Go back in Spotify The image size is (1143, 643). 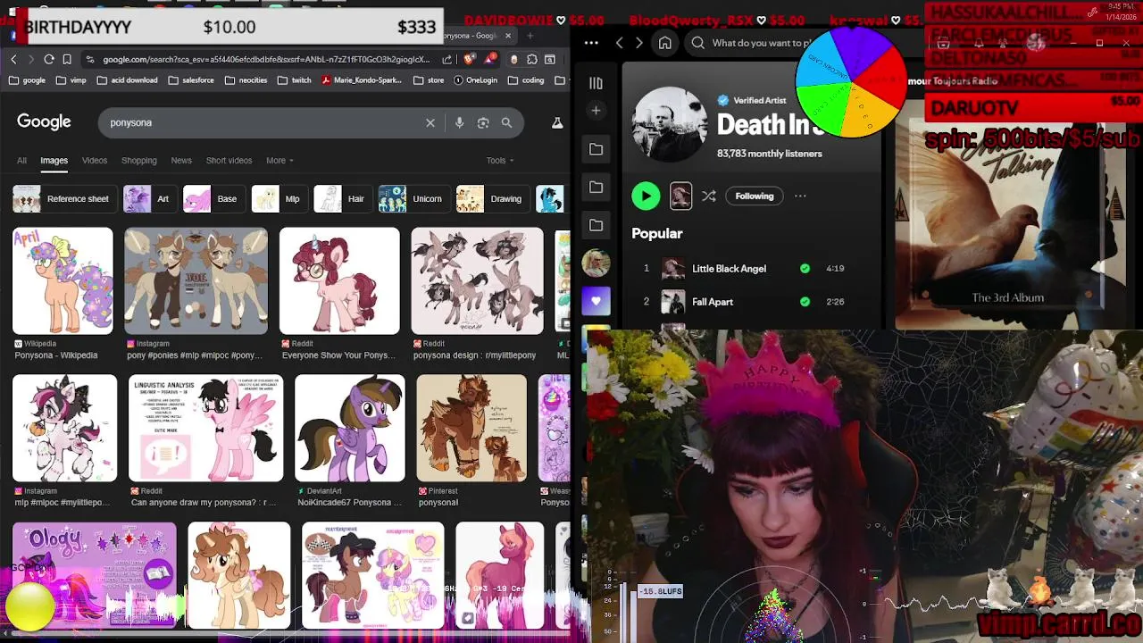[x=620, y=42]
